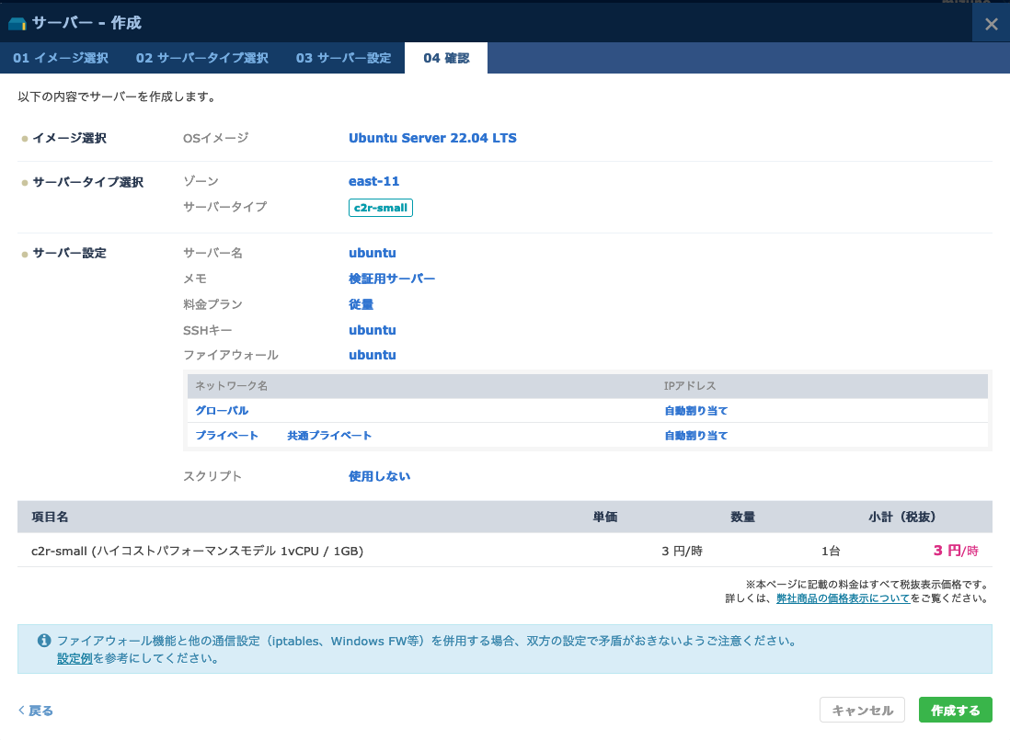The image size is (1010, 740).
Task: Switch to 01 イメージ選択 tab
Action: (x=61, y=58)
